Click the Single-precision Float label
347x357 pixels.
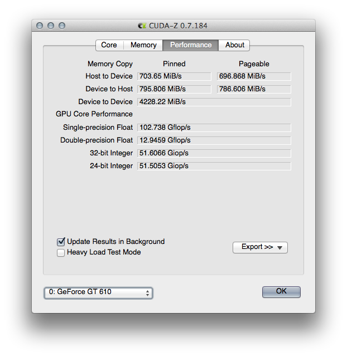pyautogui.click(x=98, y=128)
